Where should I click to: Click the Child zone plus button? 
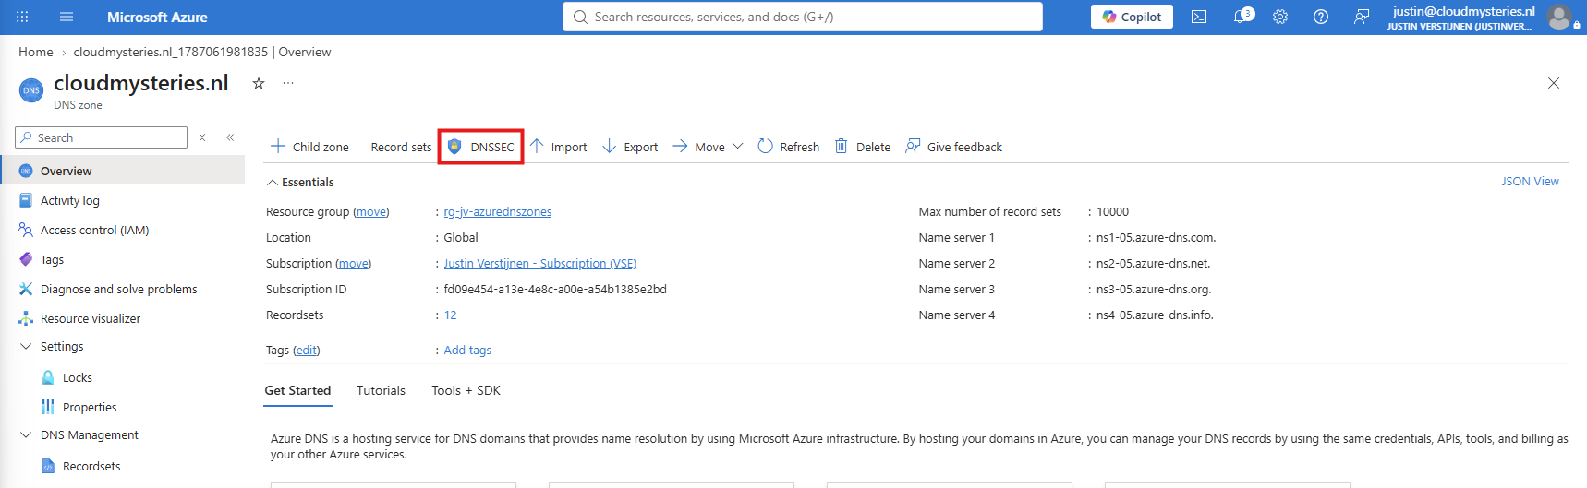point(309,147)
